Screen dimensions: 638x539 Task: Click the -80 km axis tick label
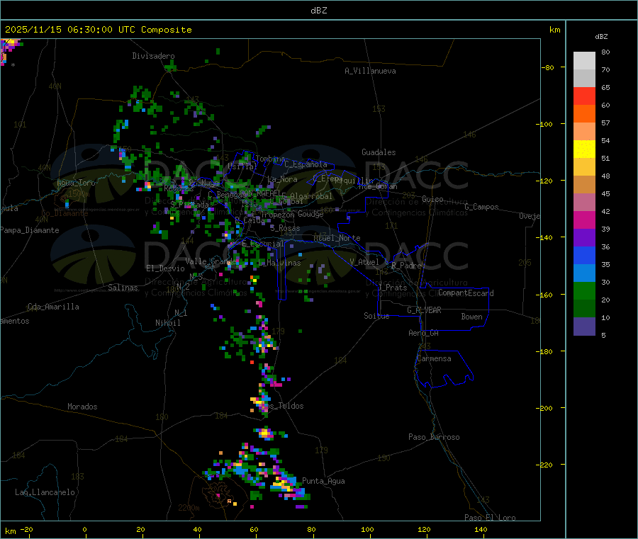(x=547, y=67)
